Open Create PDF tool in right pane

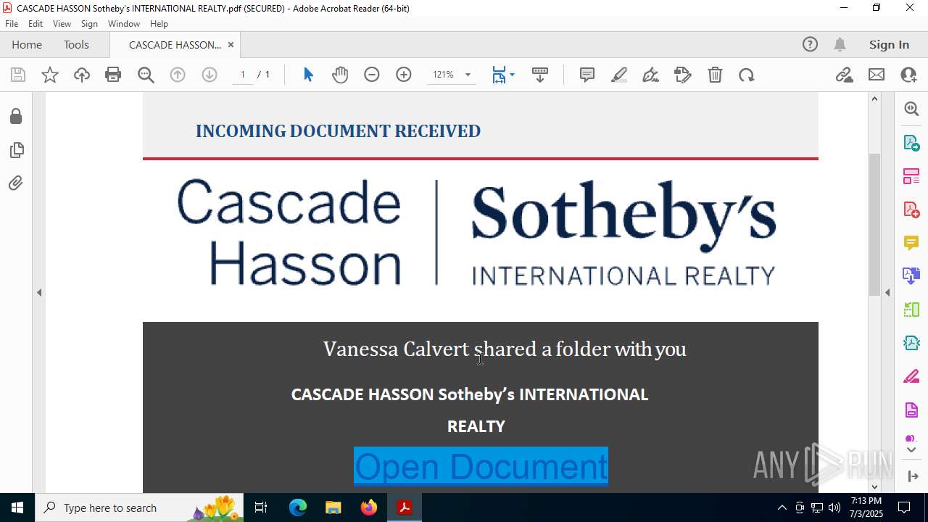(911, 210)
